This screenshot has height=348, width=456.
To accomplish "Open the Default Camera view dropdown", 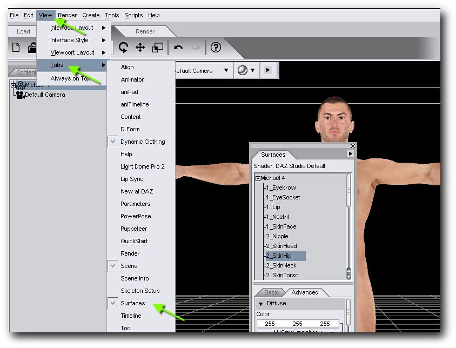I will point(226,70).
